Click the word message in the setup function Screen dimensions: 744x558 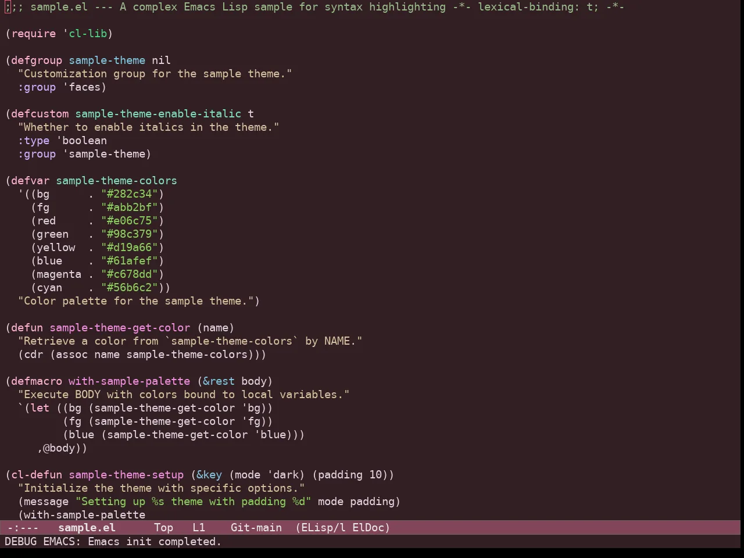click(x=46, y=502)
